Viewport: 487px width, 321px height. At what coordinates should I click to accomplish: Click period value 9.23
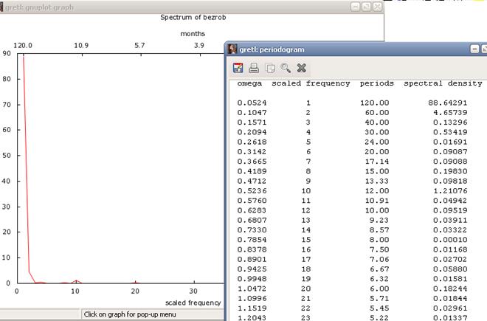pos(379,221)
